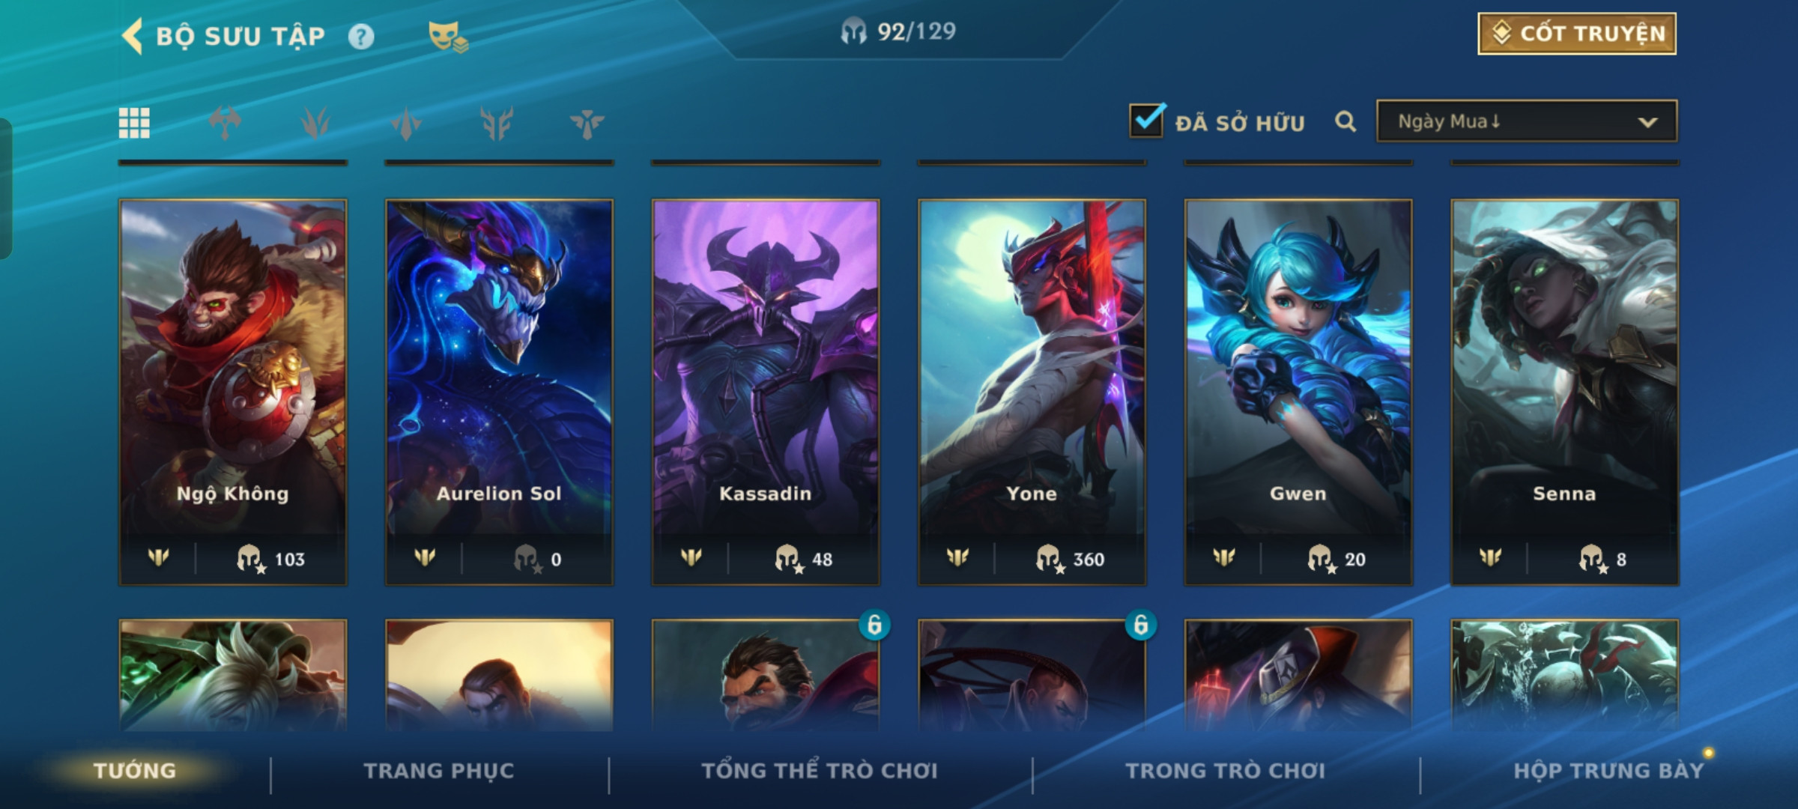Select the Gwen champion card
This screenshot has width=1798, height=809.
point(1298,392)
